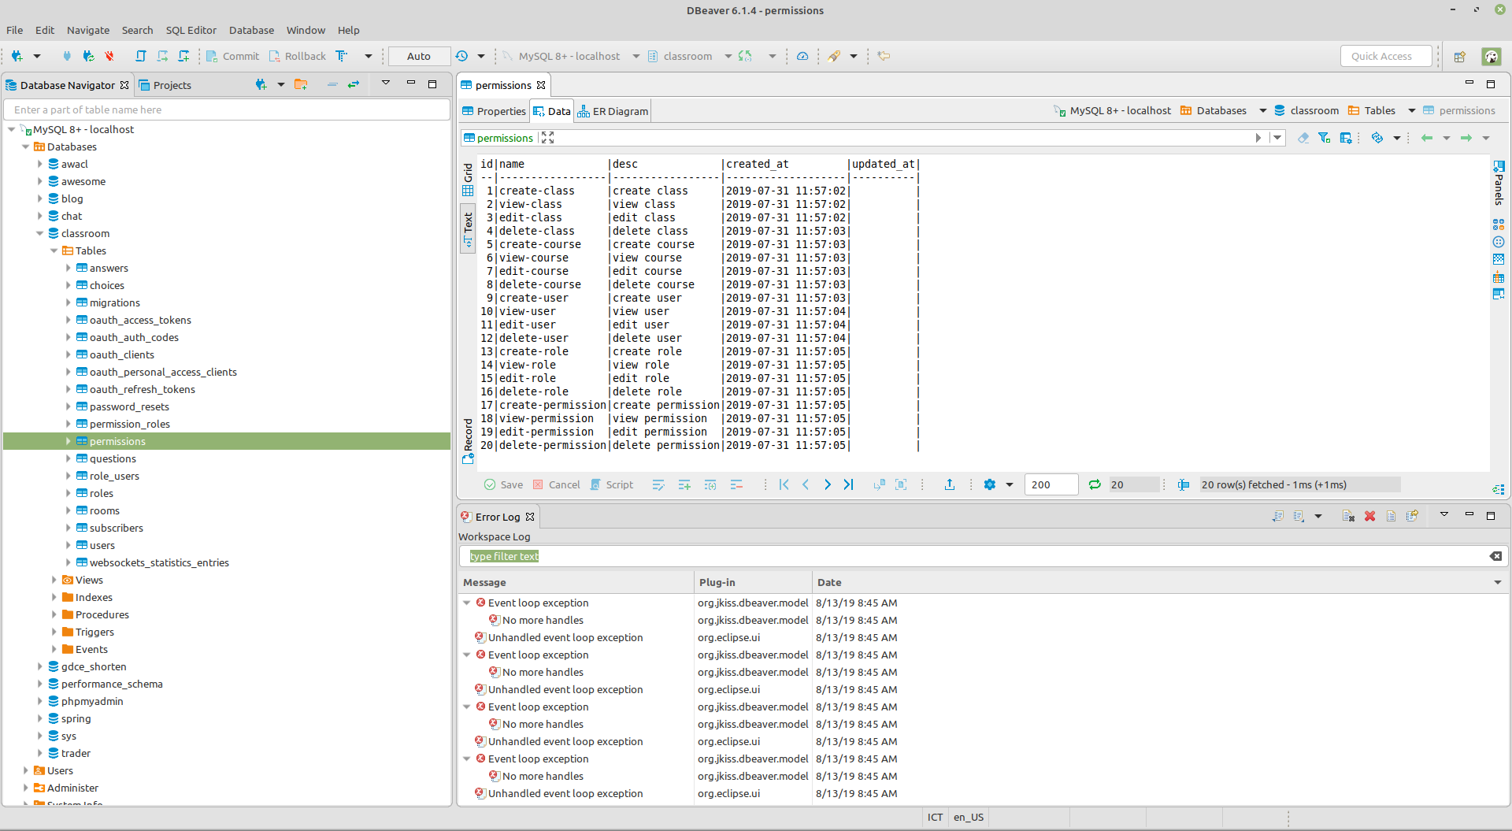
Task: Open the settings gear dropdown arrow
Action: pos(1010,484)
